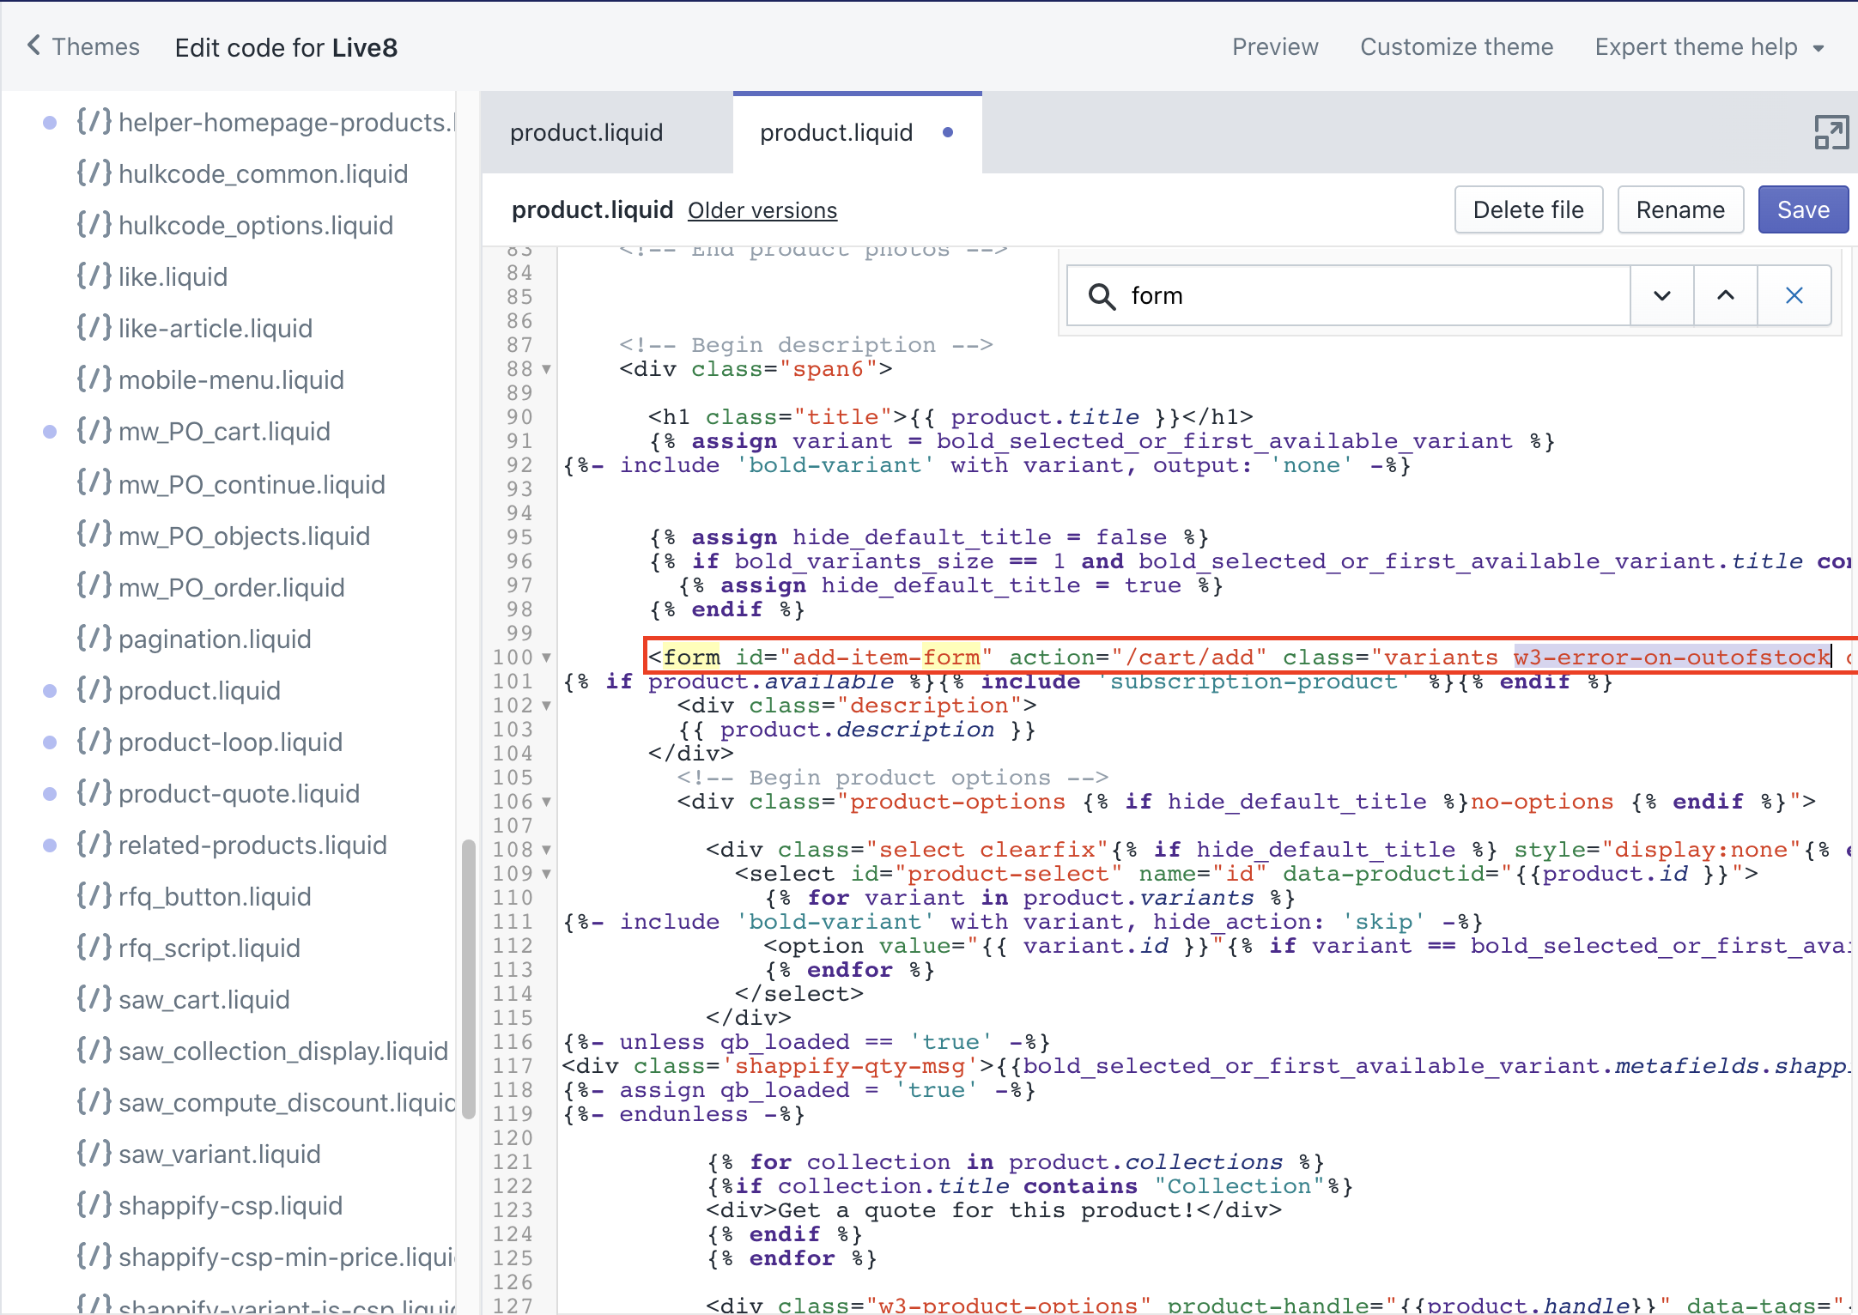
Task: Open Older versions of product.liquid
Action: [x=762, y=210]
